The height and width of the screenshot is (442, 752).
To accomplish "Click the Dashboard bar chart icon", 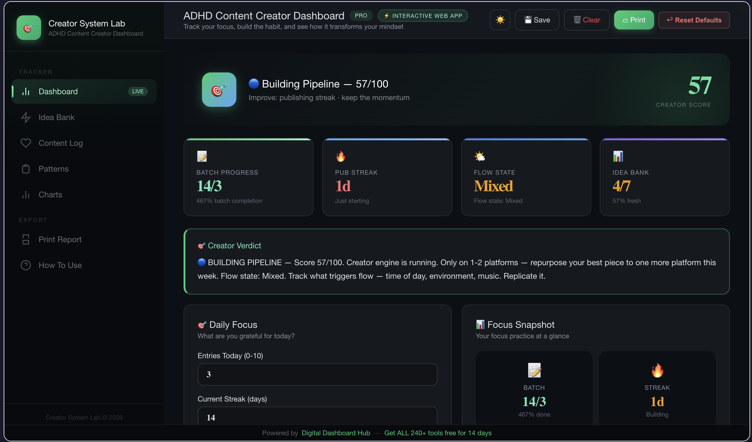I will coord(26,91).
